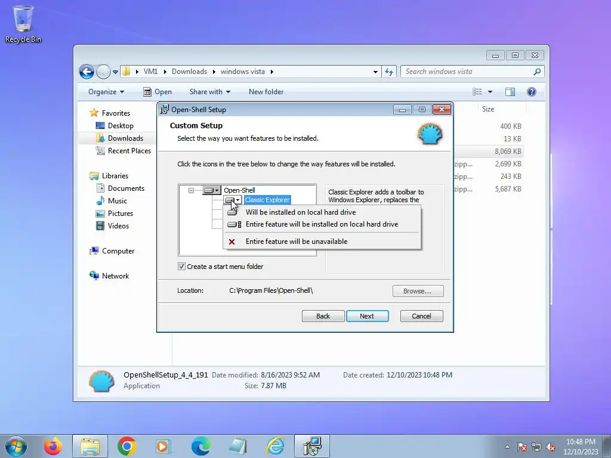This screenshot has width=611, height=458.
Task: Open the Recycle Bin desktop icon
Action: (x=23, y=23)
